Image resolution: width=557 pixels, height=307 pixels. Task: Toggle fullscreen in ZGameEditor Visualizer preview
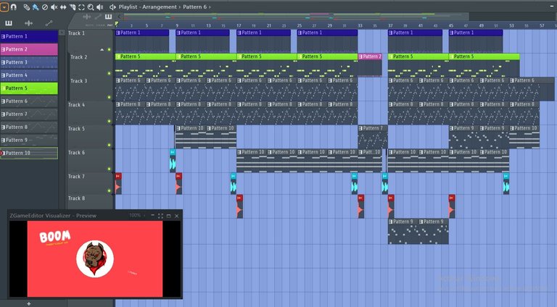click(x=160, y=216)
